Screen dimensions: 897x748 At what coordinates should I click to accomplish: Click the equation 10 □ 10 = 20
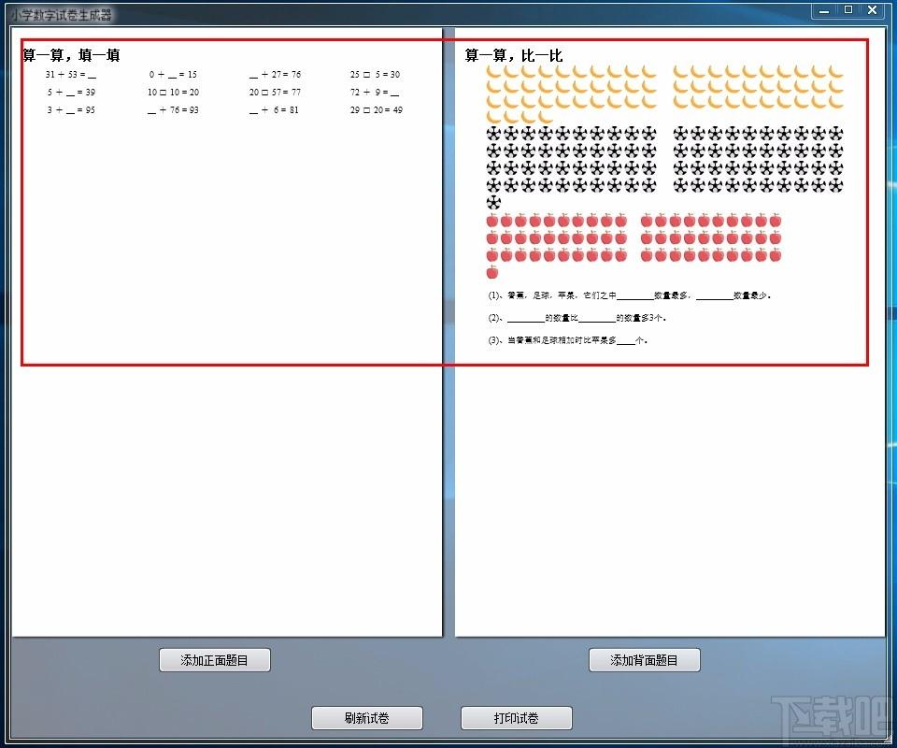(x=174, y=93)
